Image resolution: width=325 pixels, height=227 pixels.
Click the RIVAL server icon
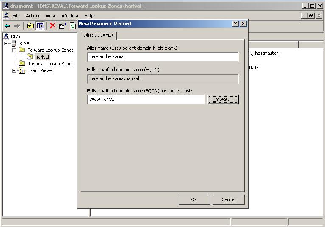pos(14,43)
